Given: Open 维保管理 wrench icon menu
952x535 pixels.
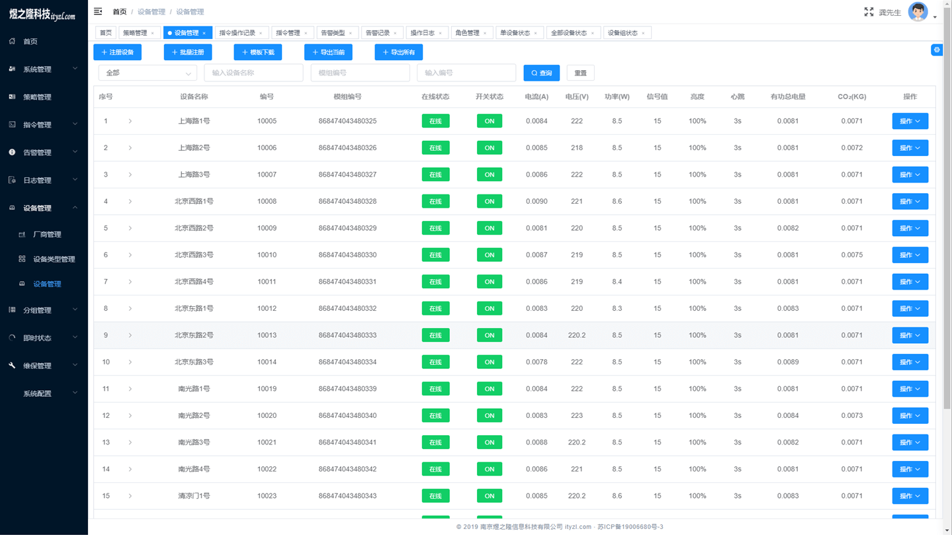Looking at the screenshot, I should coord(12,366).
